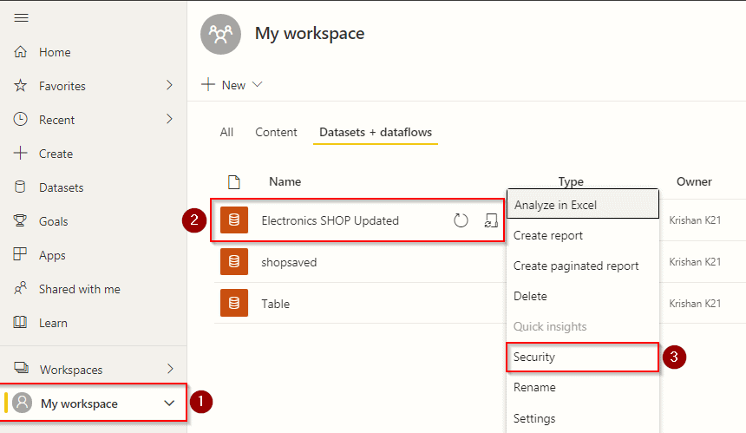Open the New dropdown arrow
Viewport: 746px width, 433px height.
(x=258, y=85)
